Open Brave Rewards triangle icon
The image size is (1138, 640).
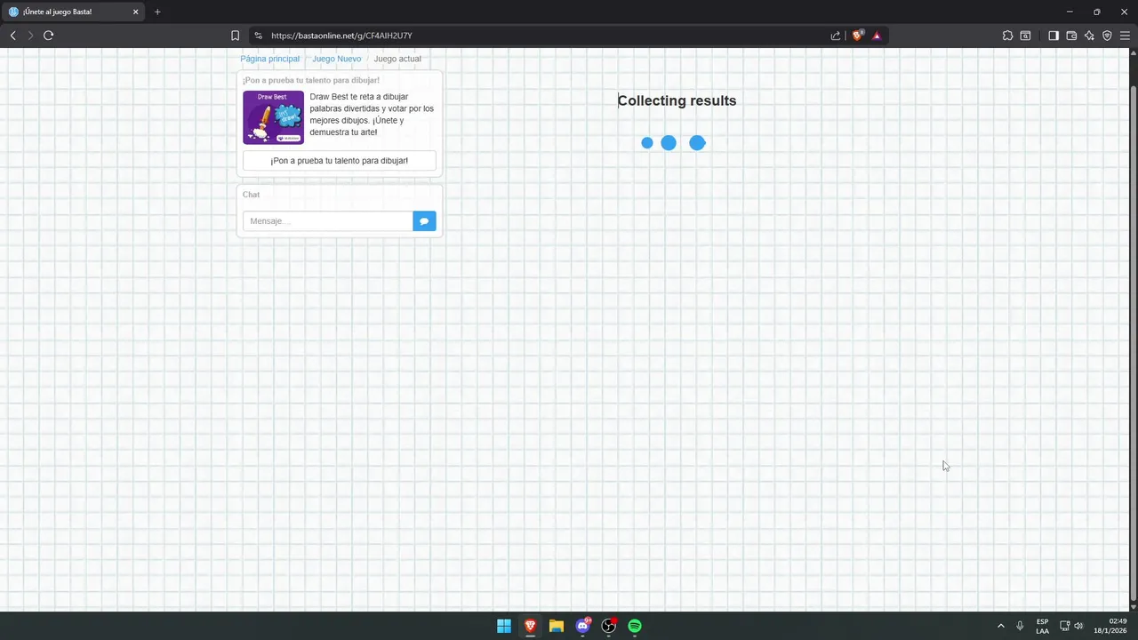pos(877,36)
